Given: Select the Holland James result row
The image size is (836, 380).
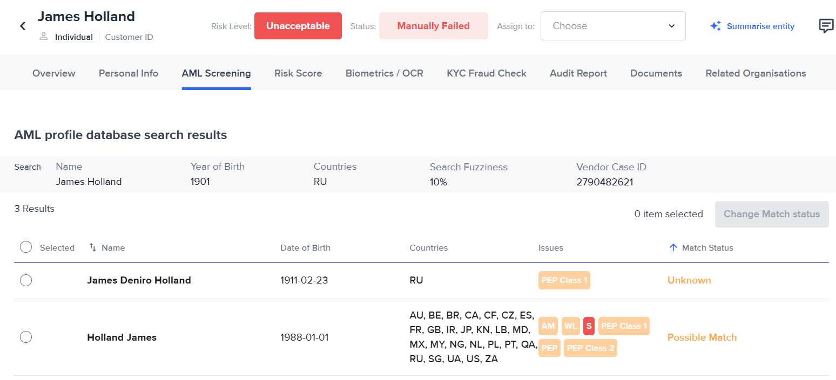Looking at the screenshot, I should (x=26, y=337).
